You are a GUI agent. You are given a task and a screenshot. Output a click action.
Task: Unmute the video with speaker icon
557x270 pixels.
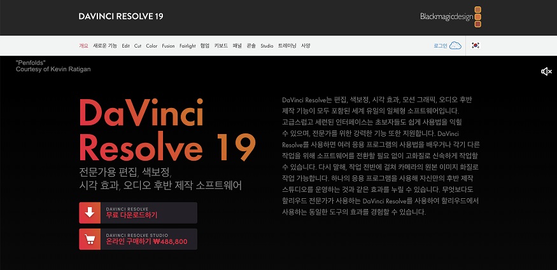point(546,72)
